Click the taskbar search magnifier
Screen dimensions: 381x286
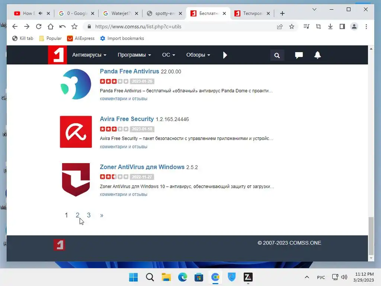click(x=150, y=277)
